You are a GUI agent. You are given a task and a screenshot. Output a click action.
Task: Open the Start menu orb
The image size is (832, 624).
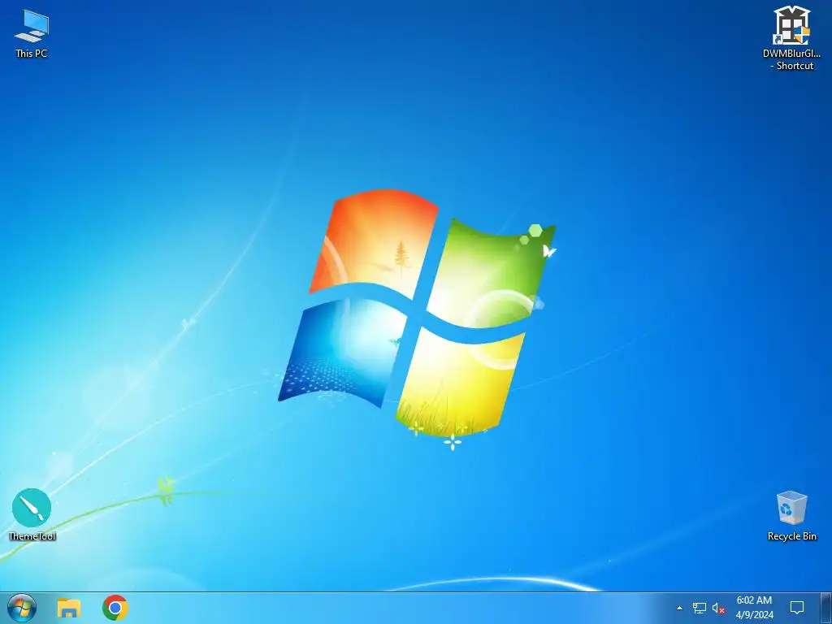coord(22,608)
